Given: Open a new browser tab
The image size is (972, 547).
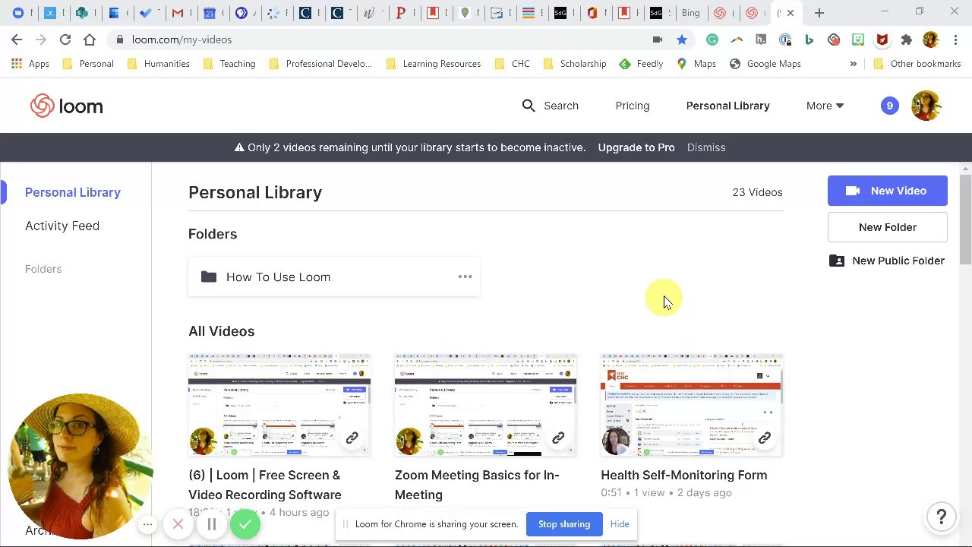Looking at the screenshot, I should [819, 13].
